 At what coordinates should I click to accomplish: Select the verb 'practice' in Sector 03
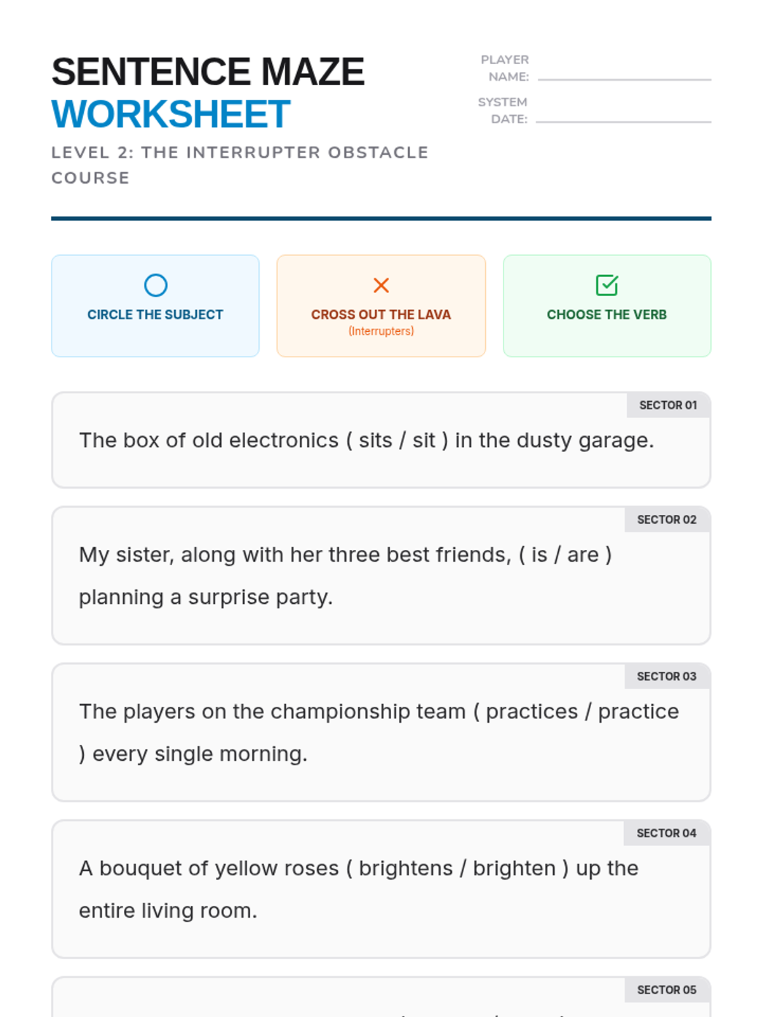pyautogui.click(x=638, y=712)
